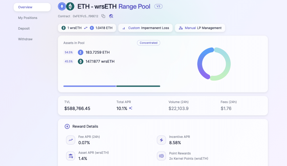The width and height of the screenshot is (287, 166).
Task: Click the donut chart of pool assets
Action: pos(214,64)
